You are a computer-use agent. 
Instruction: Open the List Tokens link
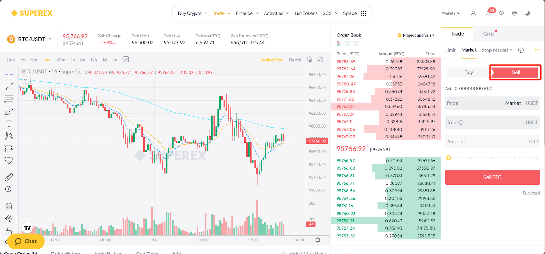[306, 13]
